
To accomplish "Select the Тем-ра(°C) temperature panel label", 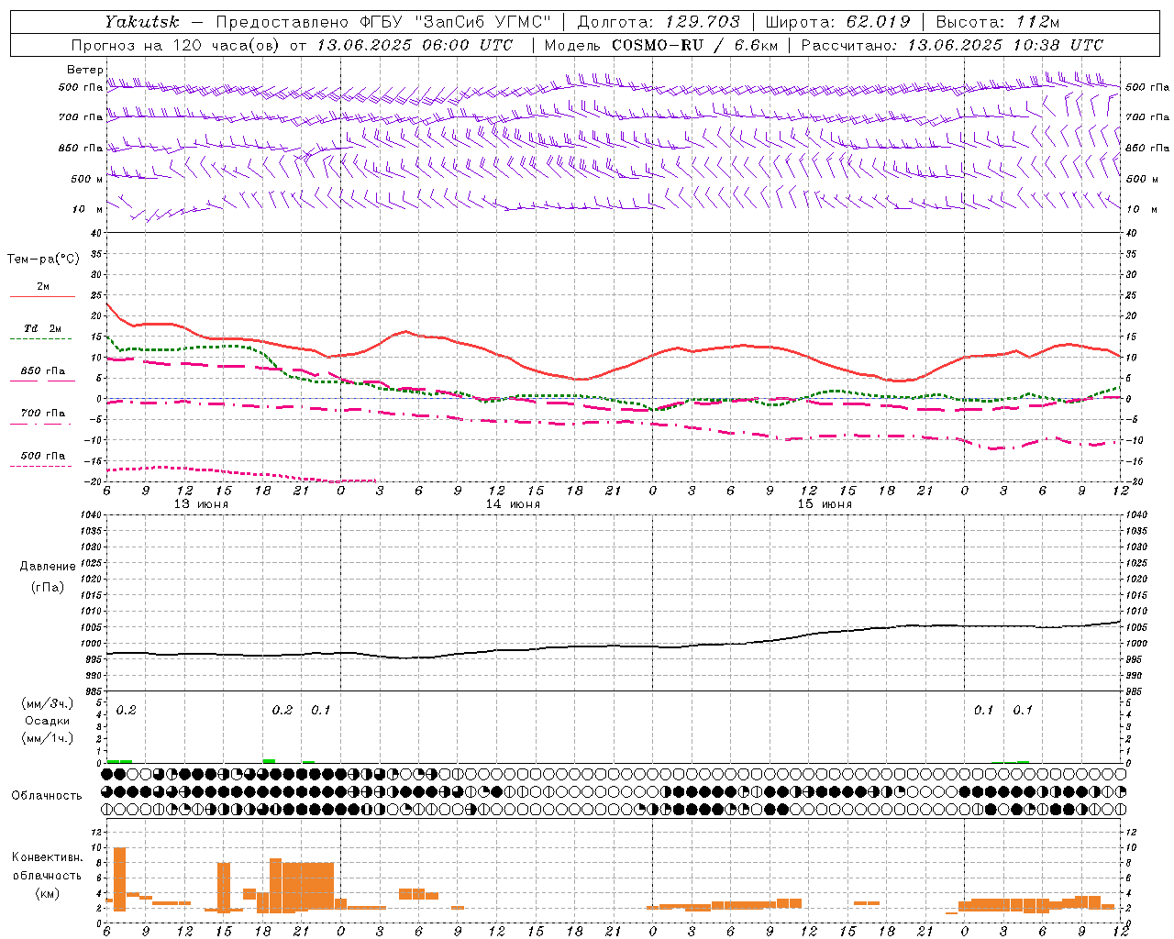I will coord(43,259).
